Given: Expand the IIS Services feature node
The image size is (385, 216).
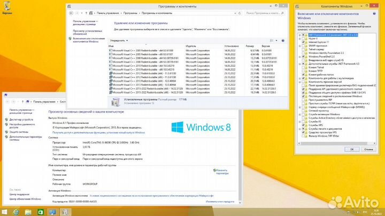Looking at the screenshot, I should tap(300, 122).
